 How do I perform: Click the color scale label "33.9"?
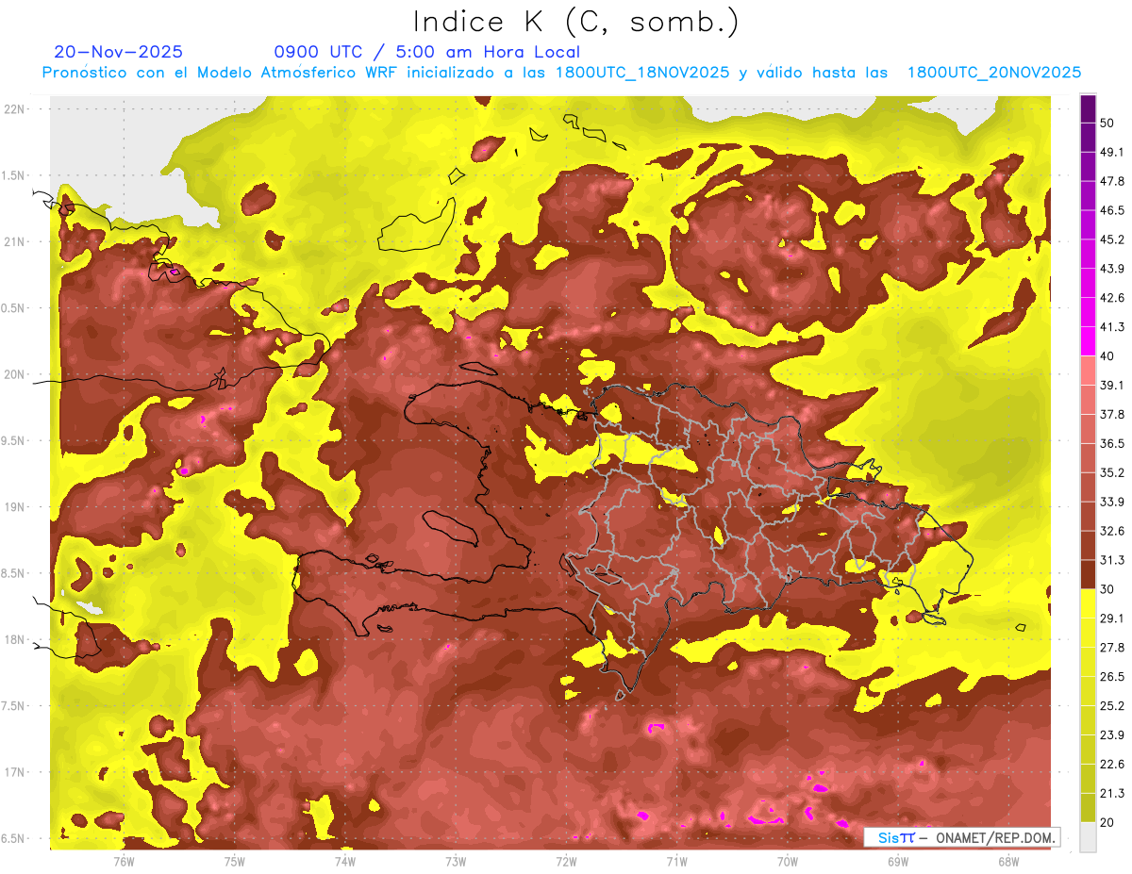pos(1112,502)
